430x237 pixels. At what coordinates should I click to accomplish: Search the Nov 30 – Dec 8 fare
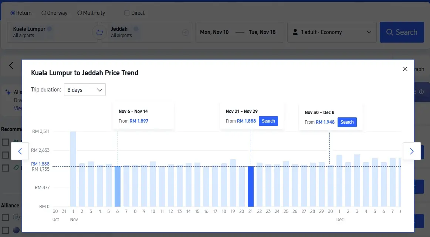point(347,122)
